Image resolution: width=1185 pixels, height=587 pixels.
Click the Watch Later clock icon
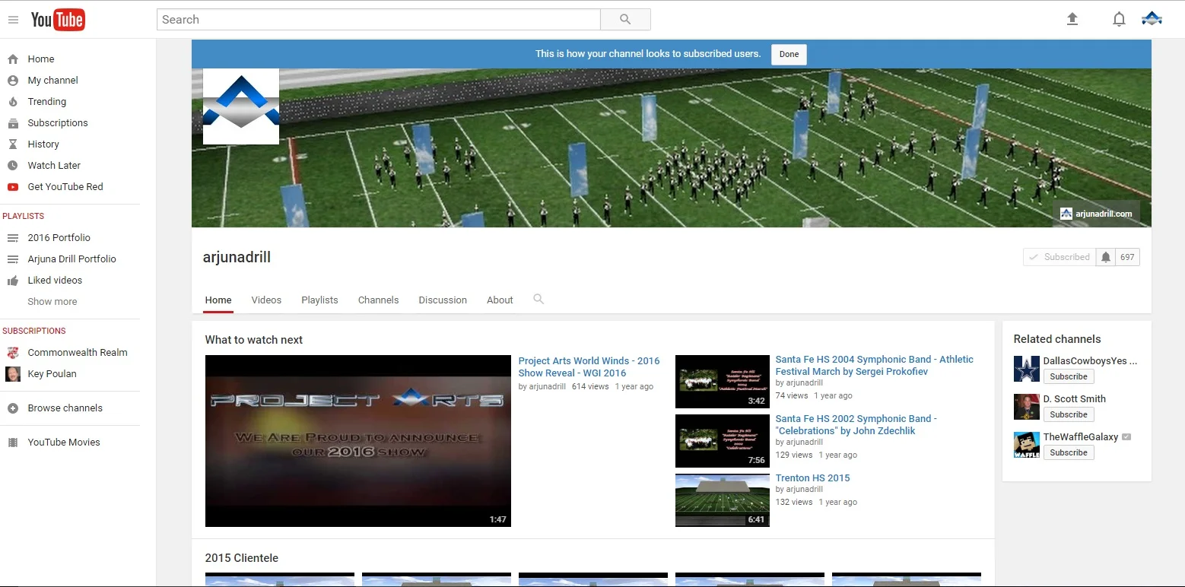click(x=13, y=165)
